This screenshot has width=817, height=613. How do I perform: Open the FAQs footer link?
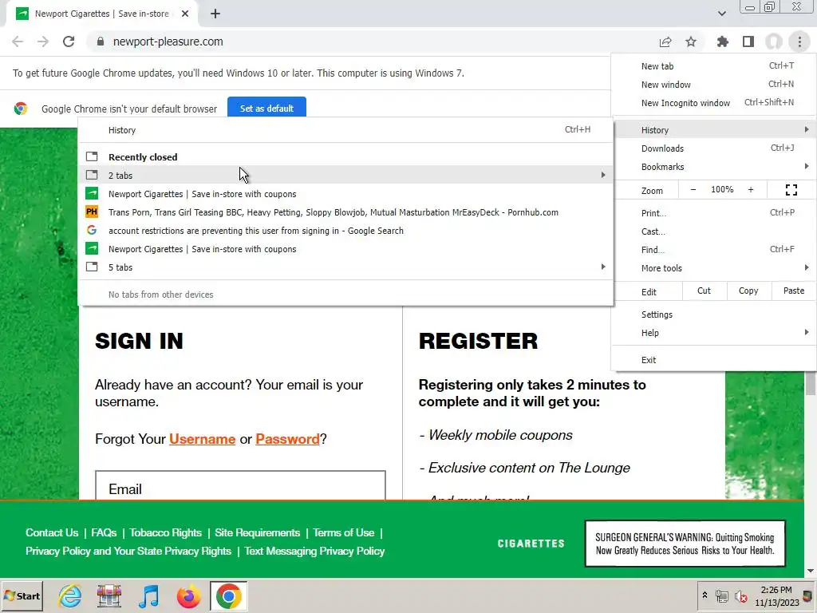pos(104,532)
